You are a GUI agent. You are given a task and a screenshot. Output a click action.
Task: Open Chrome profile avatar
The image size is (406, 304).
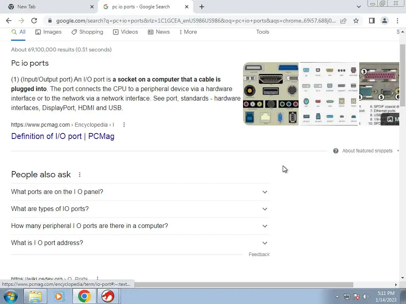tap(385, 21)
